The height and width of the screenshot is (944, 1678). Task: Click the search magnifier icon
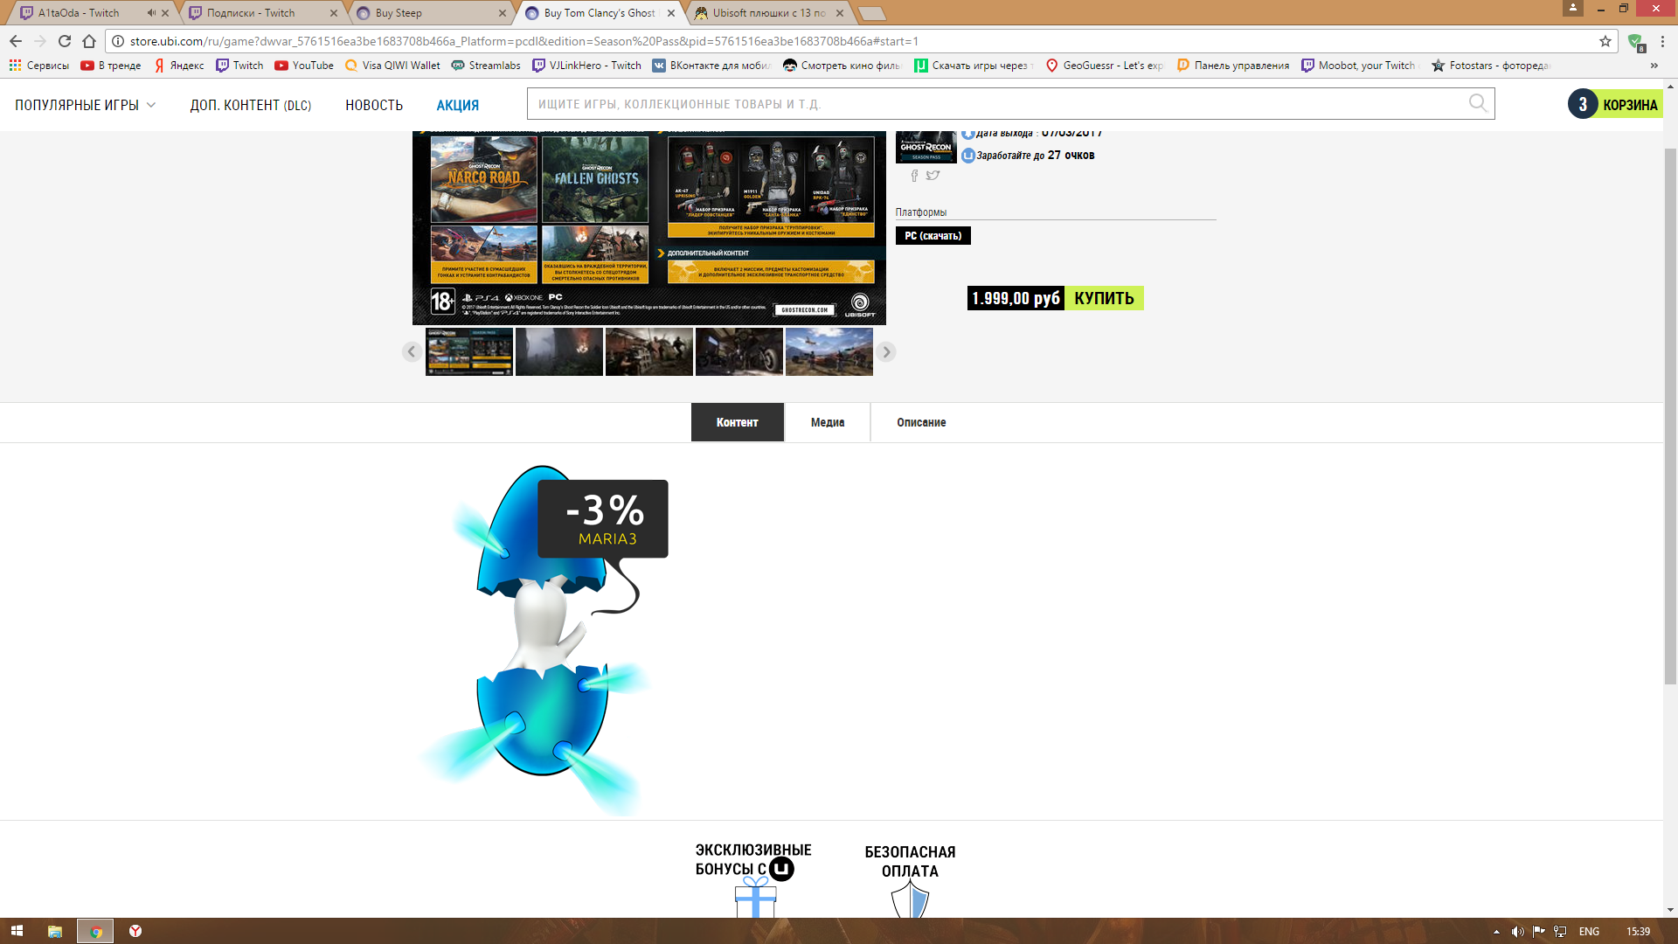1478,104
